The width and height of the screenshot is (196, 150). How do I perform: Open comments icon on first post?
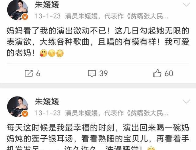(92, 73)
